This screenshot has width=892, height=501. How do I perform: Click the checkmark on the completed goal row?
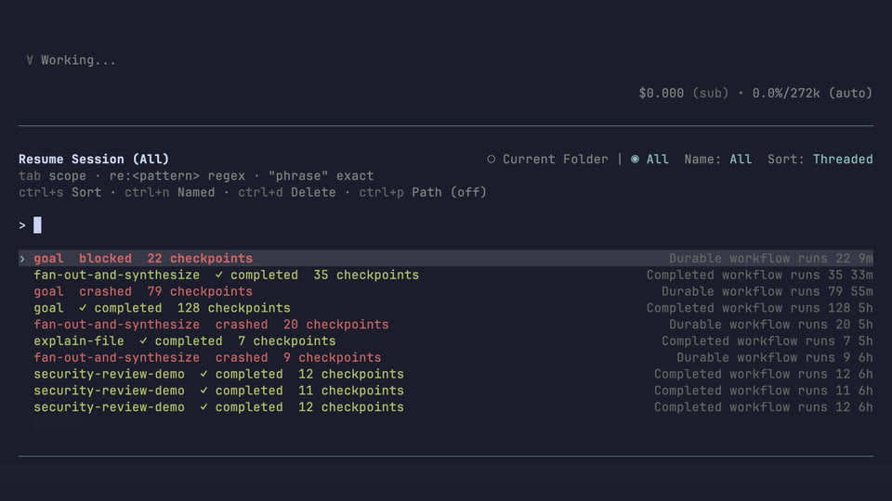(83, 308)
